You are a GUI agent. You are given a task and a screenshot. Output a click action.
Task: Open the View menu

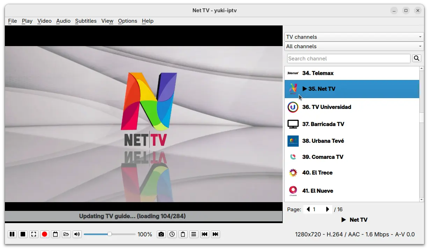107,21
